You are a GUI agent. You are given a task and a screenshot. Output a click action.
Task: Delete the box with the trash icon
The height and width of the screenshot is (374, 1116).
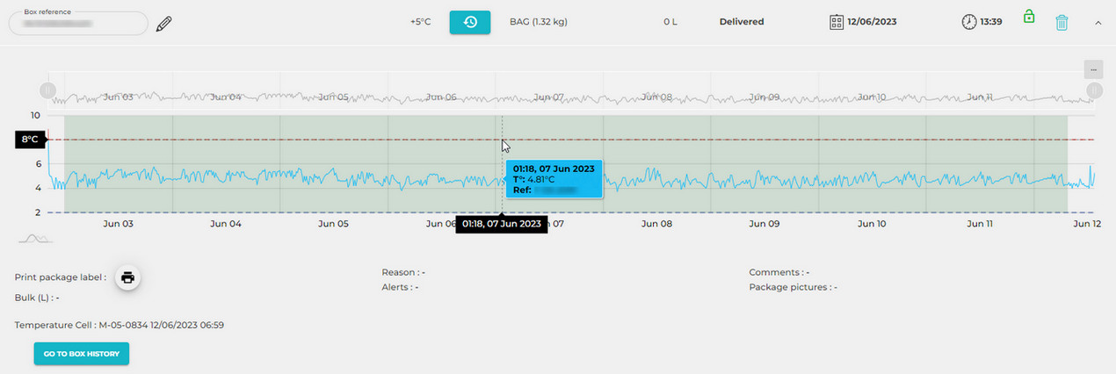click(x=1062, y=23)
